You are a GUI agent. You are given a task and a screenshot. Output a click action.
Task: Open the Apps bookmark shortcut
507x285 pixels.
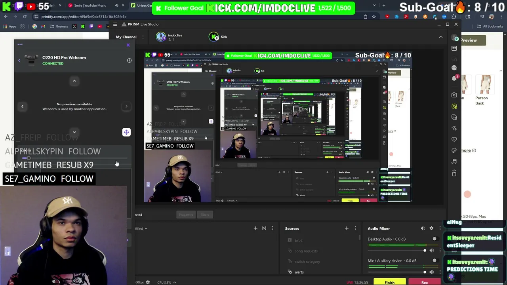point(10,27)
